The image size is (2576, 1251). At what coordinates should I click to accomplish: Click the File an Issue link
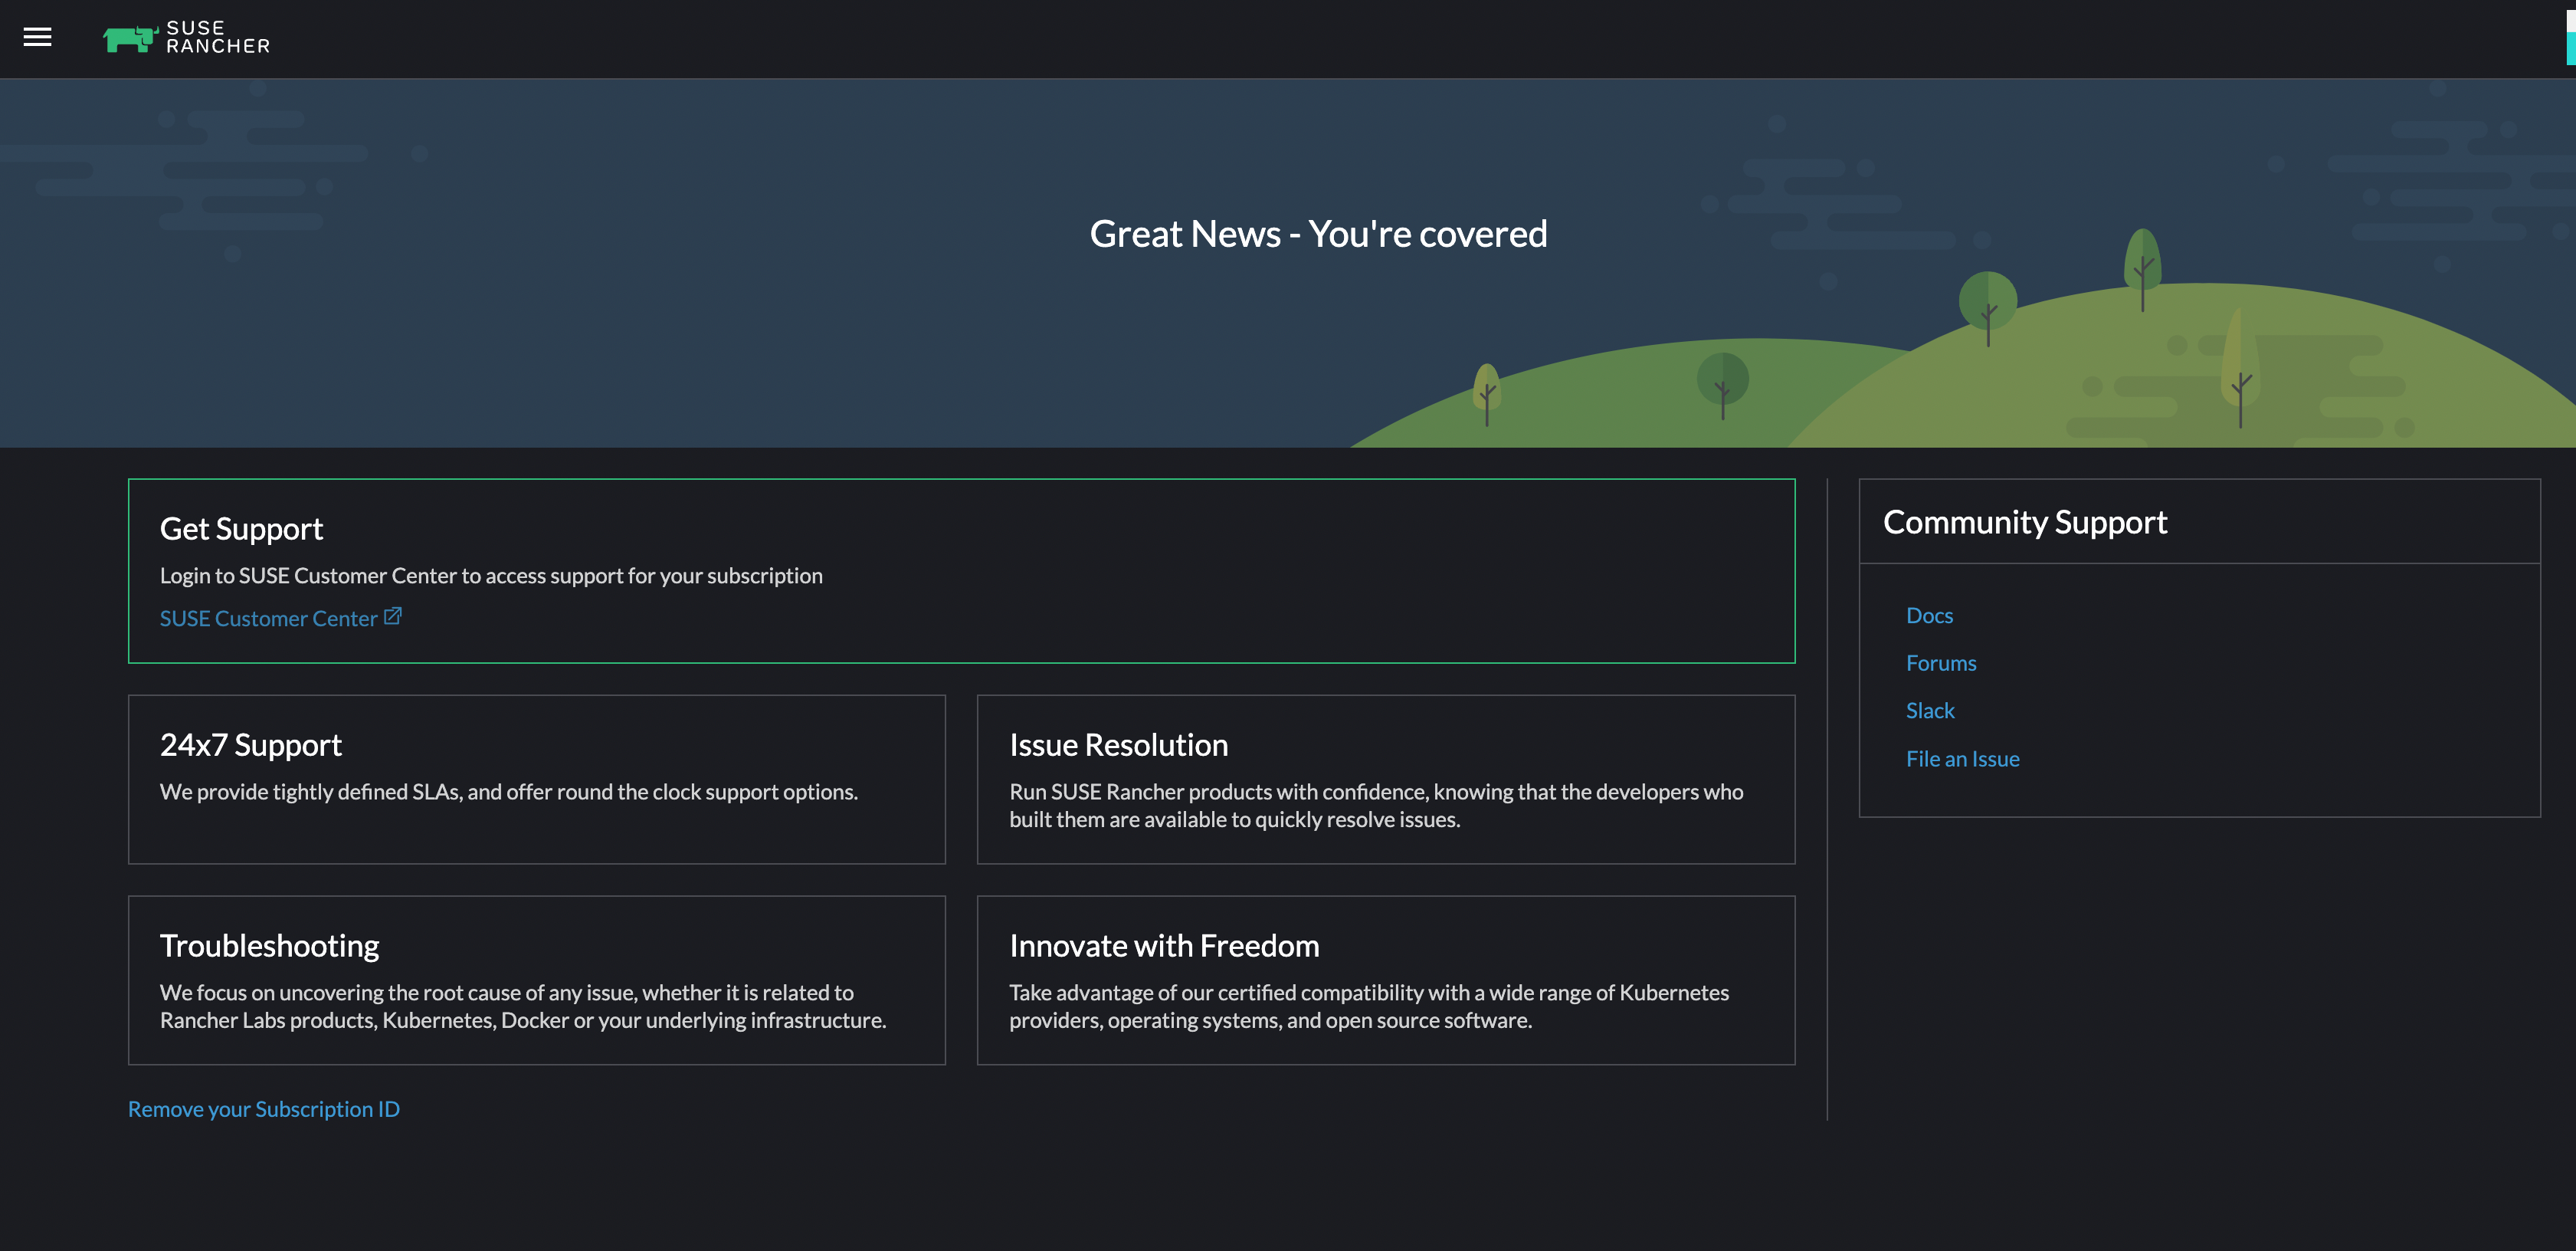click(x=1962, y=759)
